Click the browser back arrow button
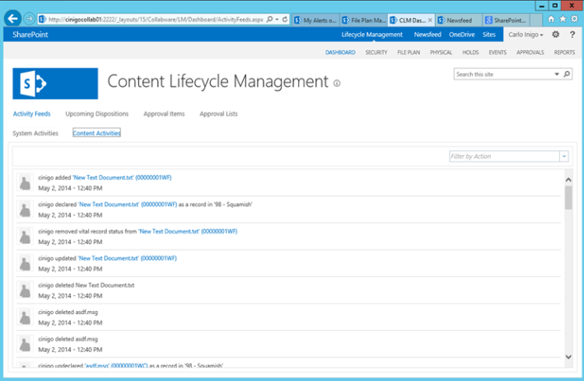This screenshot has height=381, width=584. [x=13, y=19]
